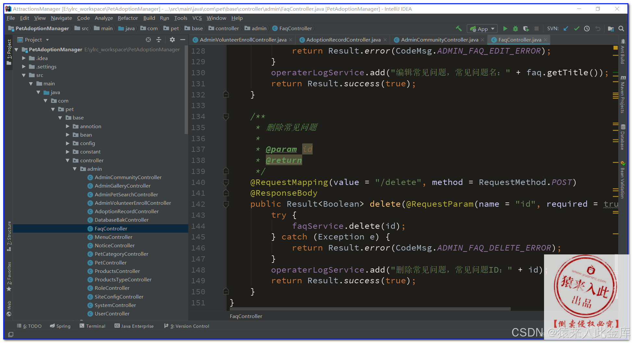The width and height of the screenshot is (632, 343).
Task: Hide the Project panel with minus icon
Action: [183, 40]
